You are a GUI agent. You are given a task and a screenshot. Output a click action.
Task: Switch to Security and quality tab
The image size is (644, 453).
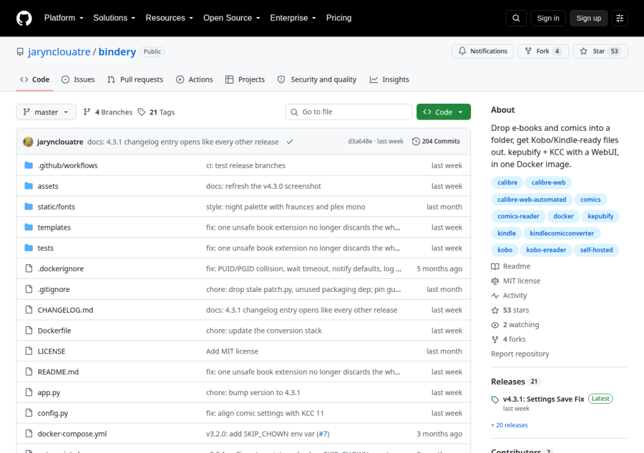(x=317, y=80)
